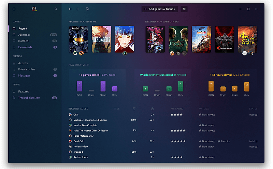Click the Bloodstained game cover
The height and width of the screenshot is (169, 273).
coord(155,39)
